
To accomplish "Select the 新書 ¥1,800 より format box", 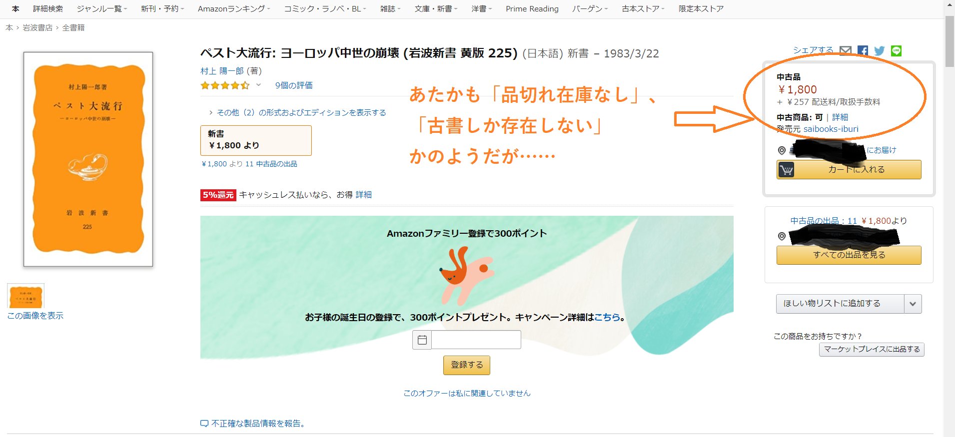I will click(x=256, y=140).
